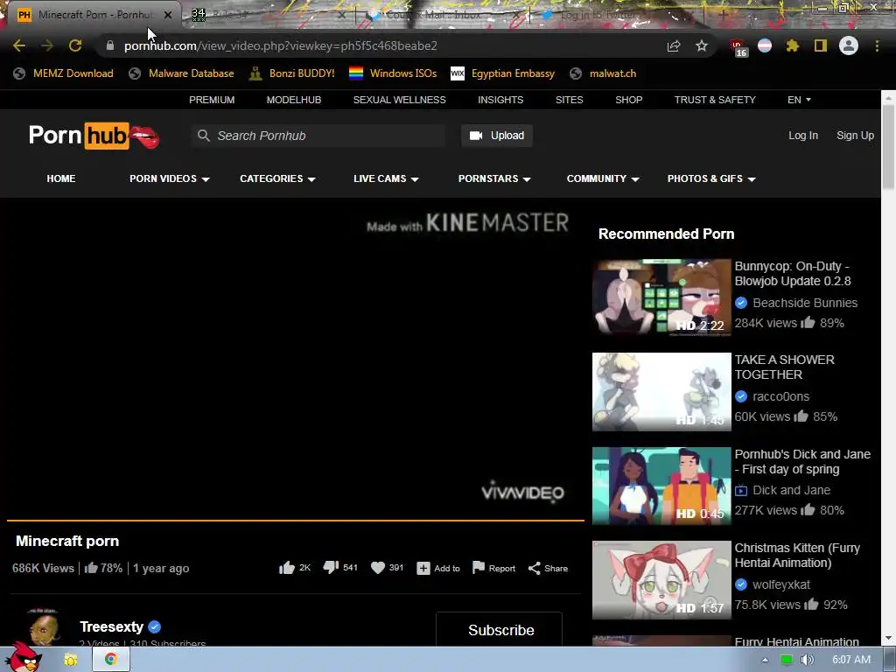Click inside the site search field
This screenshot has width=896, height=672.
[318, 136]
